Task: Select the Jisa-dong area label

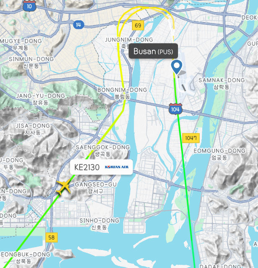Action: pyautogui.click(x=33, y=129)
